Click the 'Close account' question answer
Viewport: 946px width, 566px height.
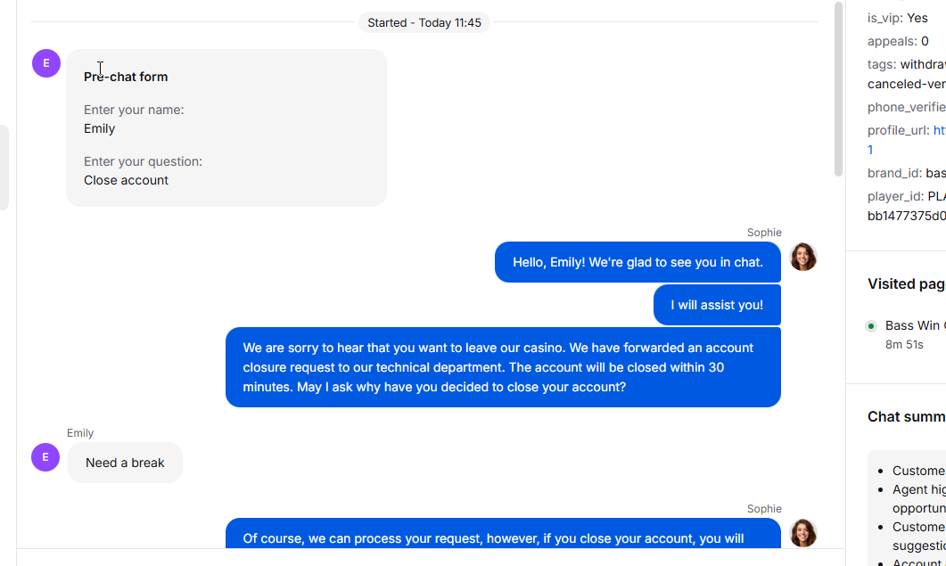click(x=126, y=180)
